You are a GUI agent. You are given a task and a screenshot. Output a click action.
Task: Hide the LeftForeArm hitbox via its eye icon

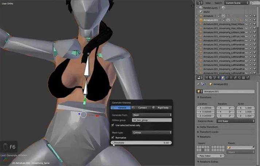[x=247, y=40]
